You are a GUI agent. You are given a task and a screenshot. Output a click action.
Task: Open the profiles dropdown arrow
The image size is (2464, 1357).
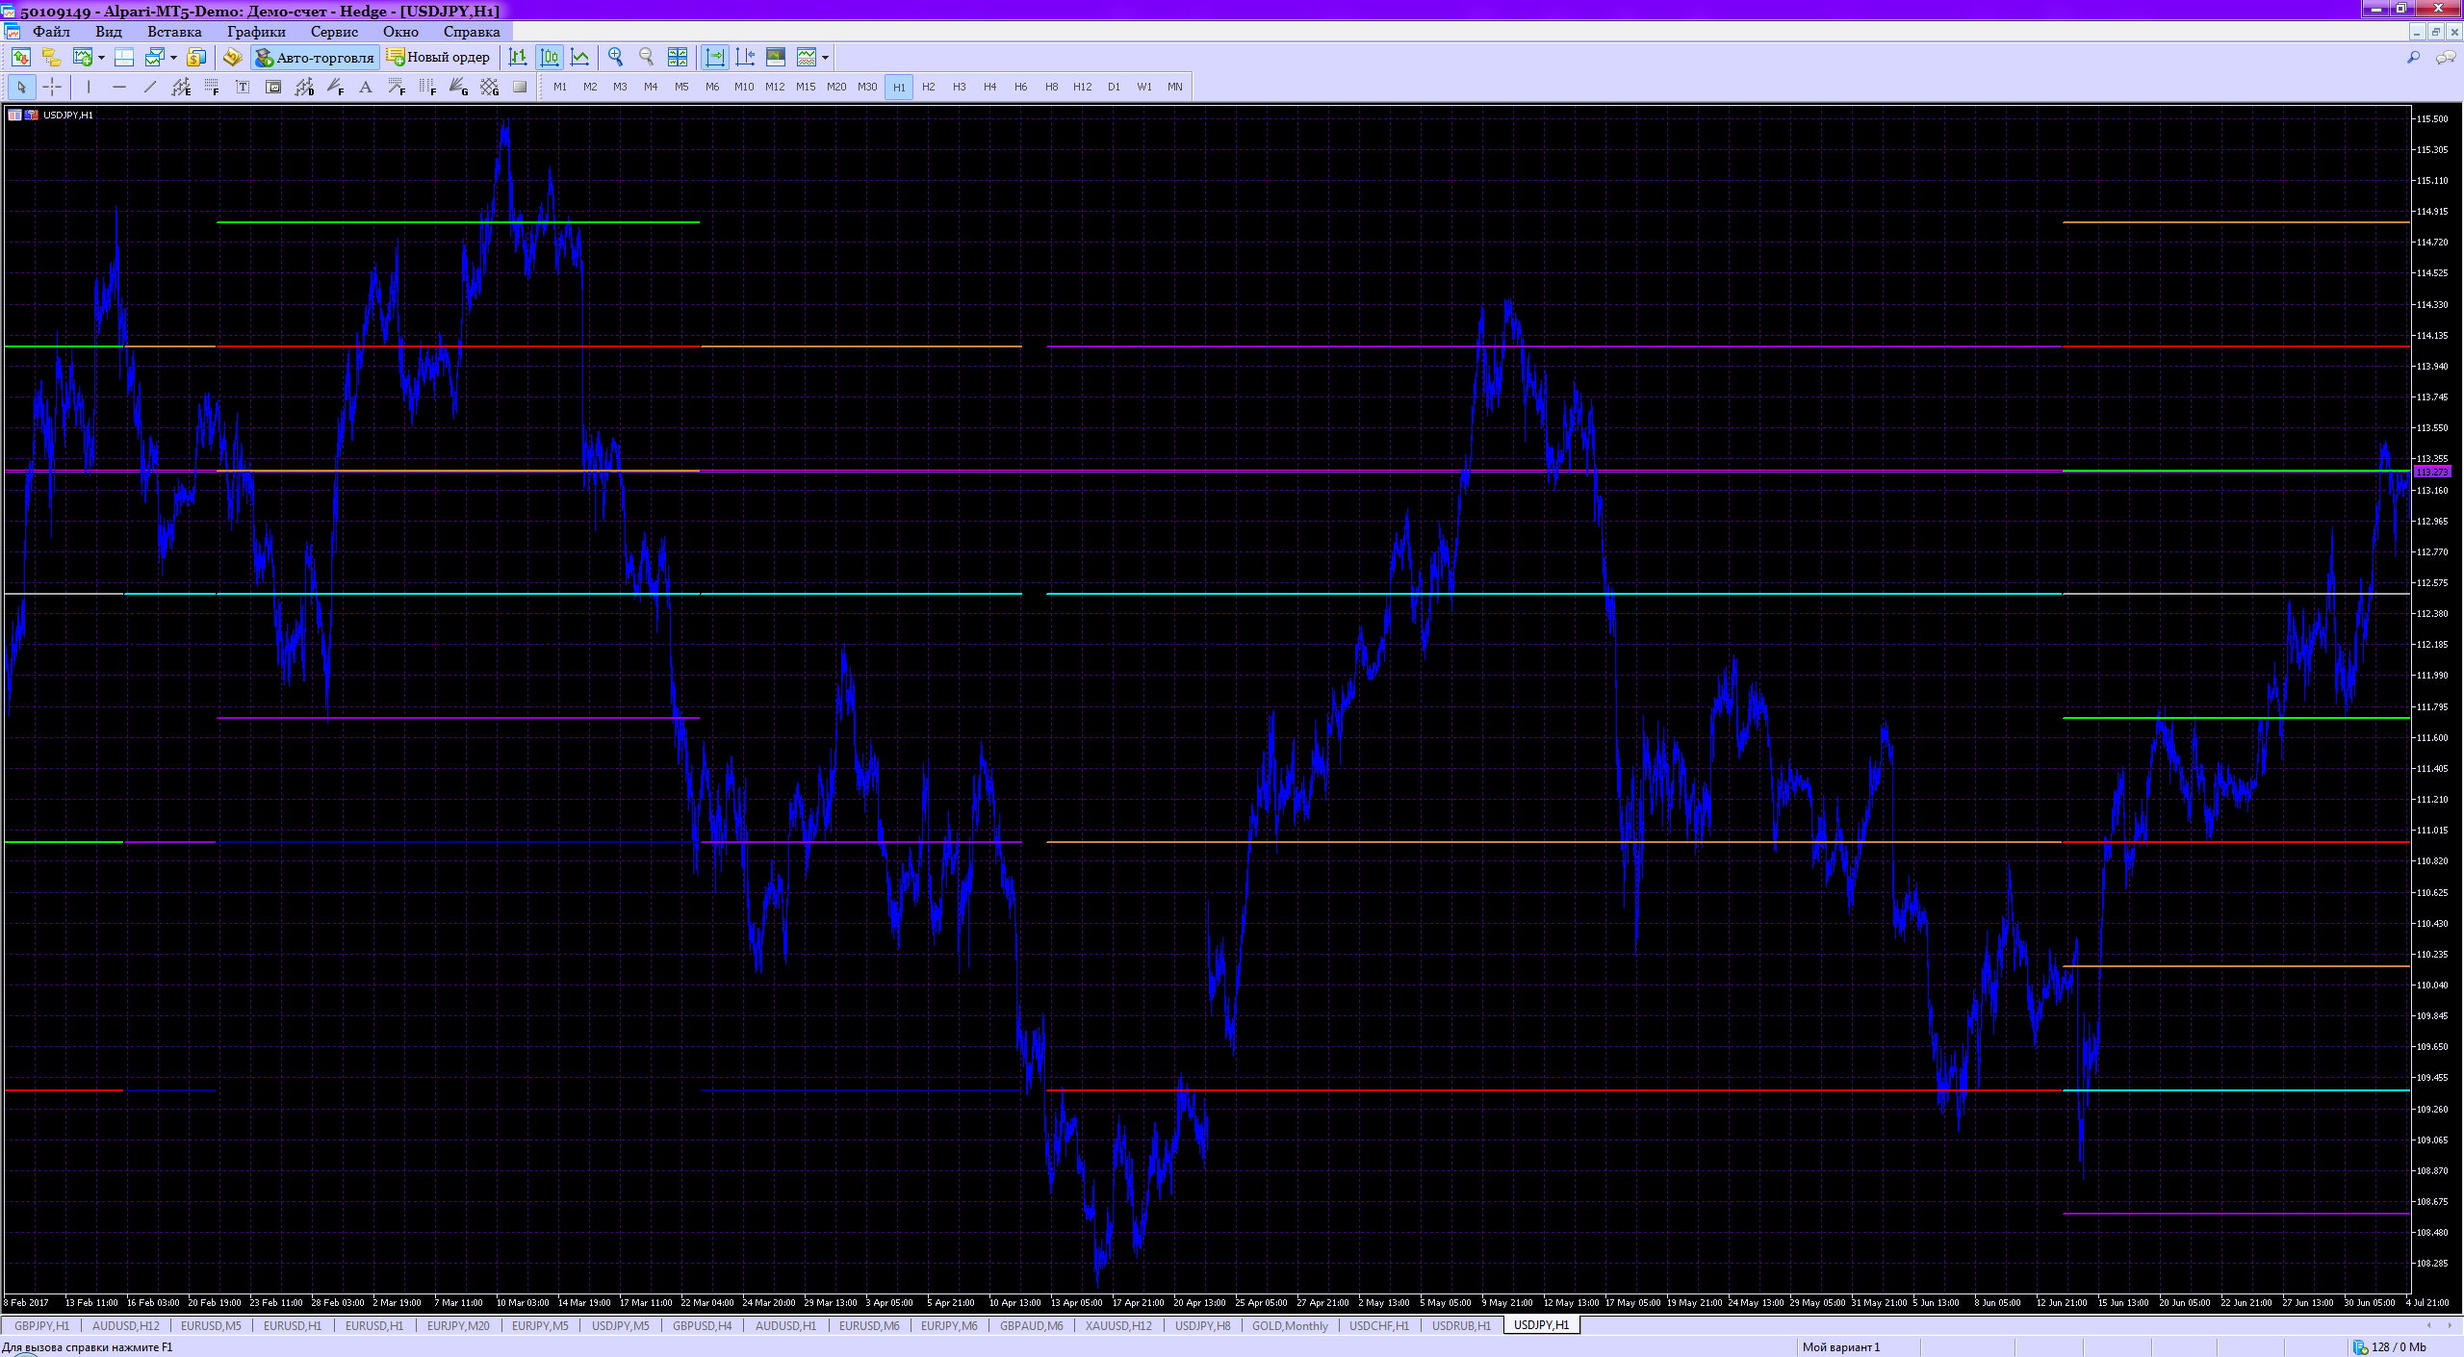pos(173,57)
